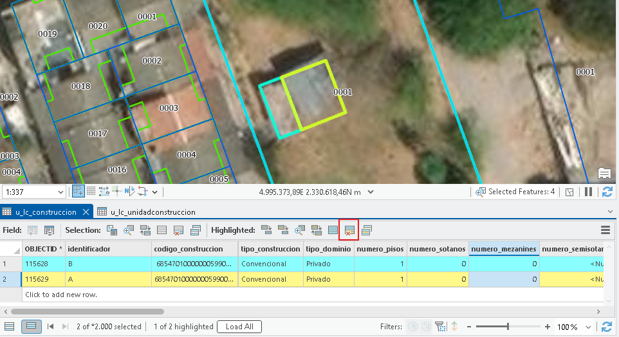This screenshot has width=619, height=337.
Task: Click the Load All button
Action: click(x=239, y=326)
